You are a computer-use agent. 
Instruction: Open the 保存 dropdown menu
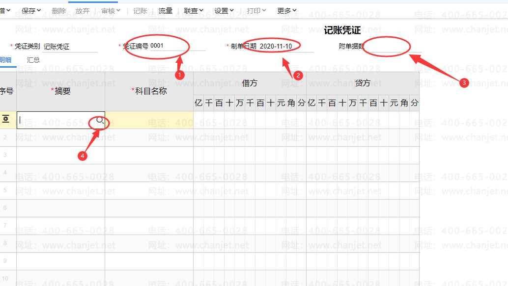click(x=31, y=11)
